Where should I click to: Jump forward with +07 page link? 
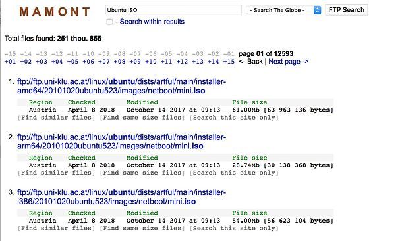tap(104, 62)
